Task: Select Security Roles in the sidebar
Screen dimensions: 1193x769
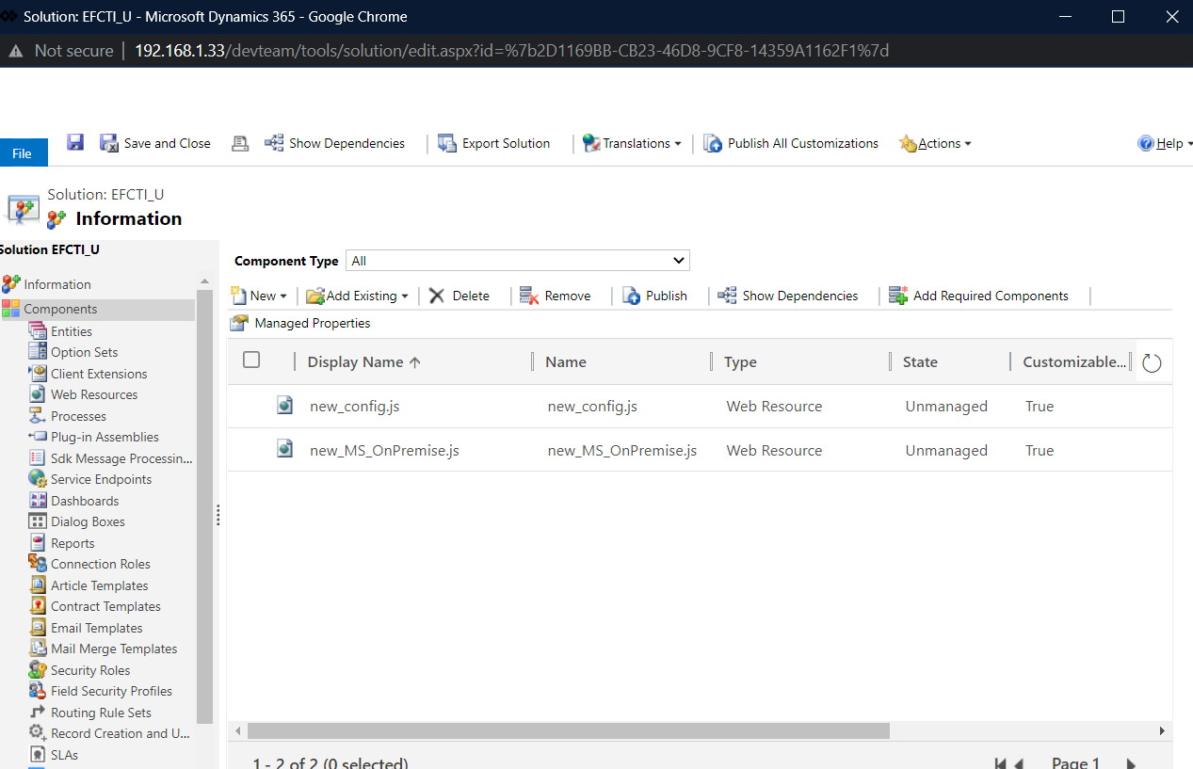Action: 90,670
